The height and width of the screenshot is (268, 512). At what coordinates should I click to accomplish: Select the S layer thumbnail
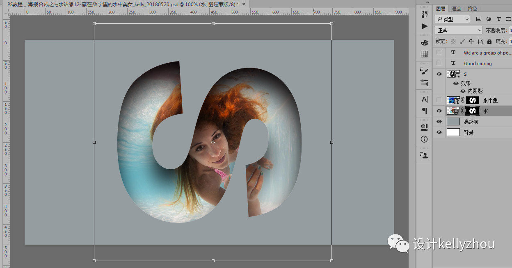[453, 74]
